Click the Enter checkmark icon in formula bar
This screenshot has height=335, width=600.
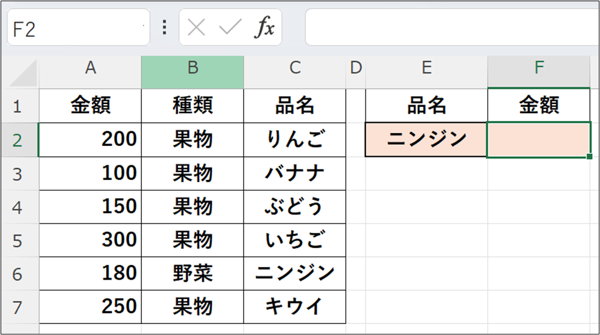point(230,27)
